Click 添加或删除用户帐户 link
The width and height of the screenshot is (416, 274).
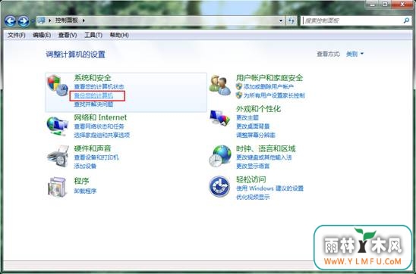(x=269, y=86)
